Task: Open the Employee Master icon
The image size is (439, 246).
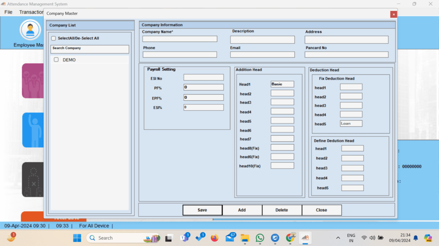Action: pyautogui.click(x=30, y=30)
